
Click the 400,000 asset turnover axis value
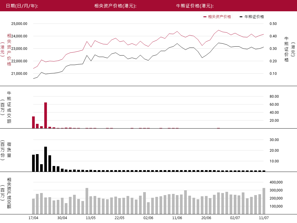(276, 182)
